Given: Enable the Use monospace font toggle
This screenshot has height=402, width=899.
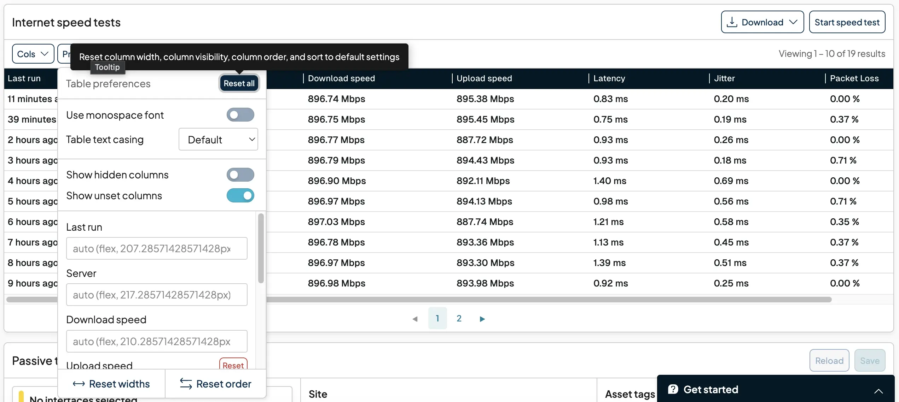Looking at the screenshot, I should tap(240, 114).
